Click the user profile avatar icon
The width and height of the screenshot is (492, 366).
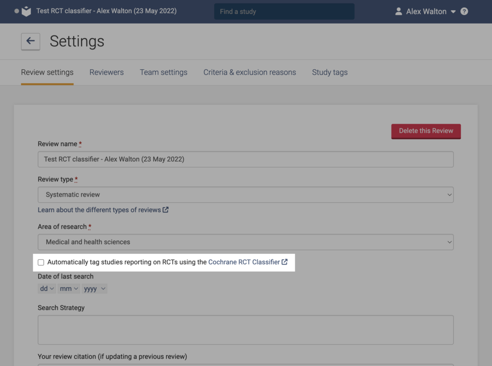point(398,12)
